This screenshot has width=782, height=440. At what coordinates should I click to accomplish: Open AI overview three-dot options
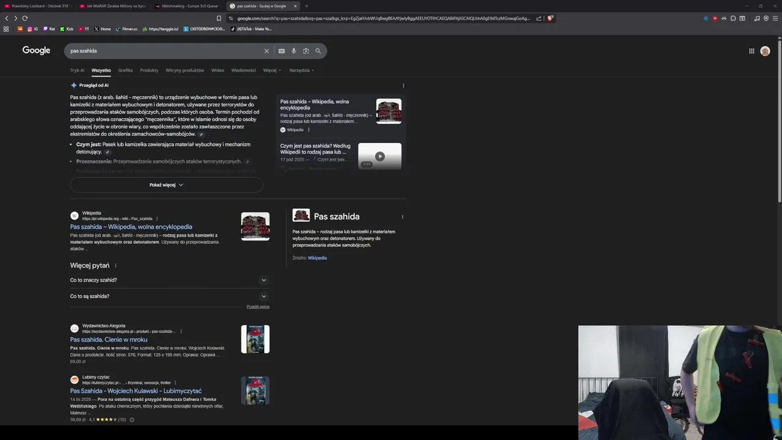point(403,86)
